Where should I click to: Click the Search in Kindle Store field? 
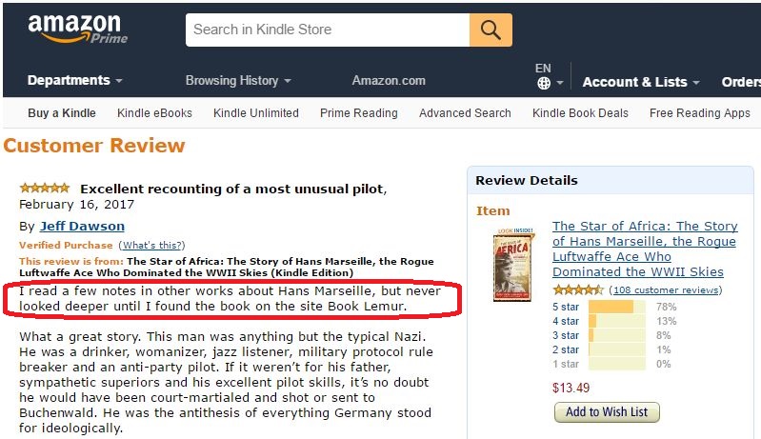329,30
